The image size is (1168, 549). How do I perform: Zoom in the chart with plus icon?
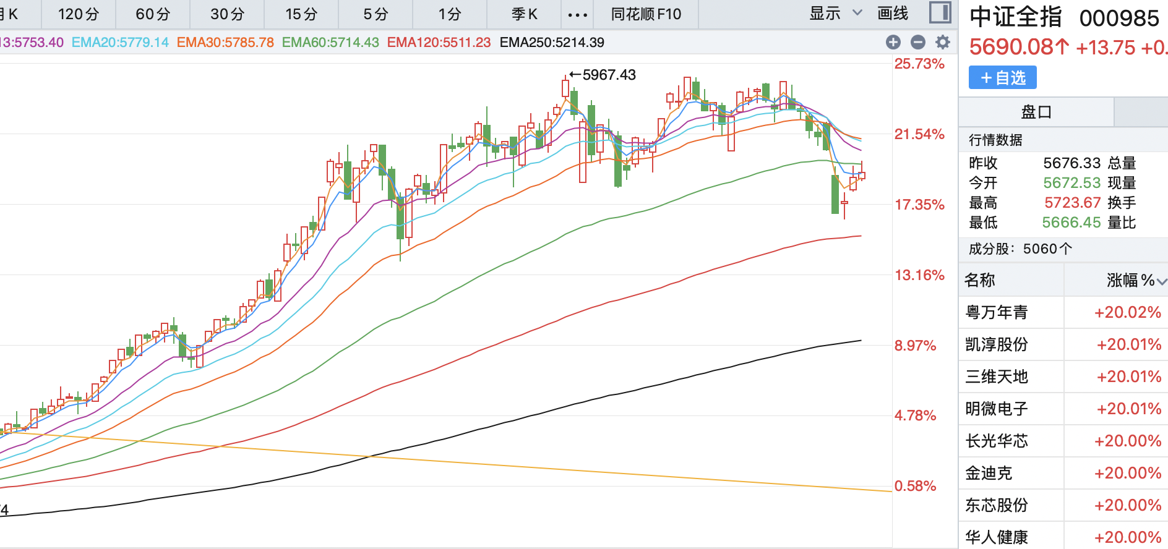pos(893,42)
